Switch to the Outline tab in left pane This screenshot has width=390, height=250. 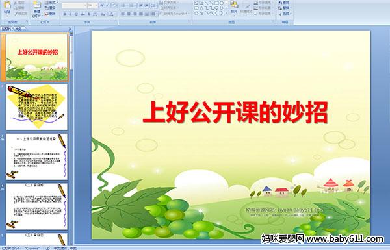click(19, 29)
